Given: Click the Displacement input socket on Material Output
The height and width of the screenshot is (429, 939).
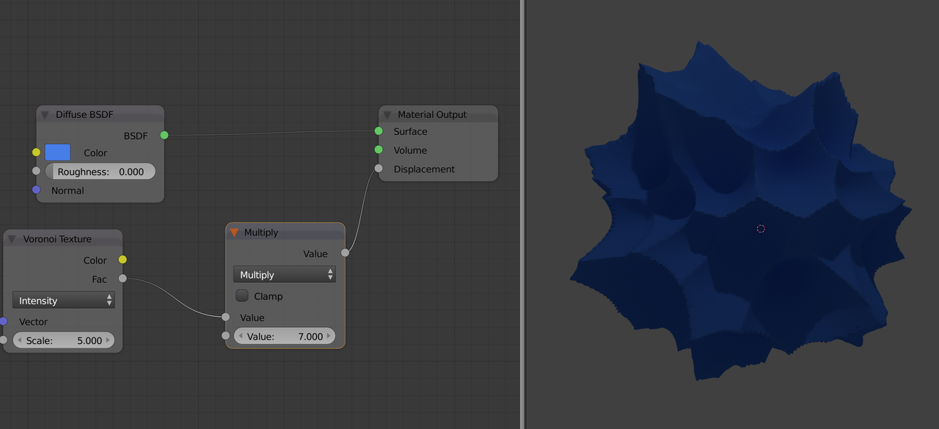Looking at the screenshot, I should point(379,169).
